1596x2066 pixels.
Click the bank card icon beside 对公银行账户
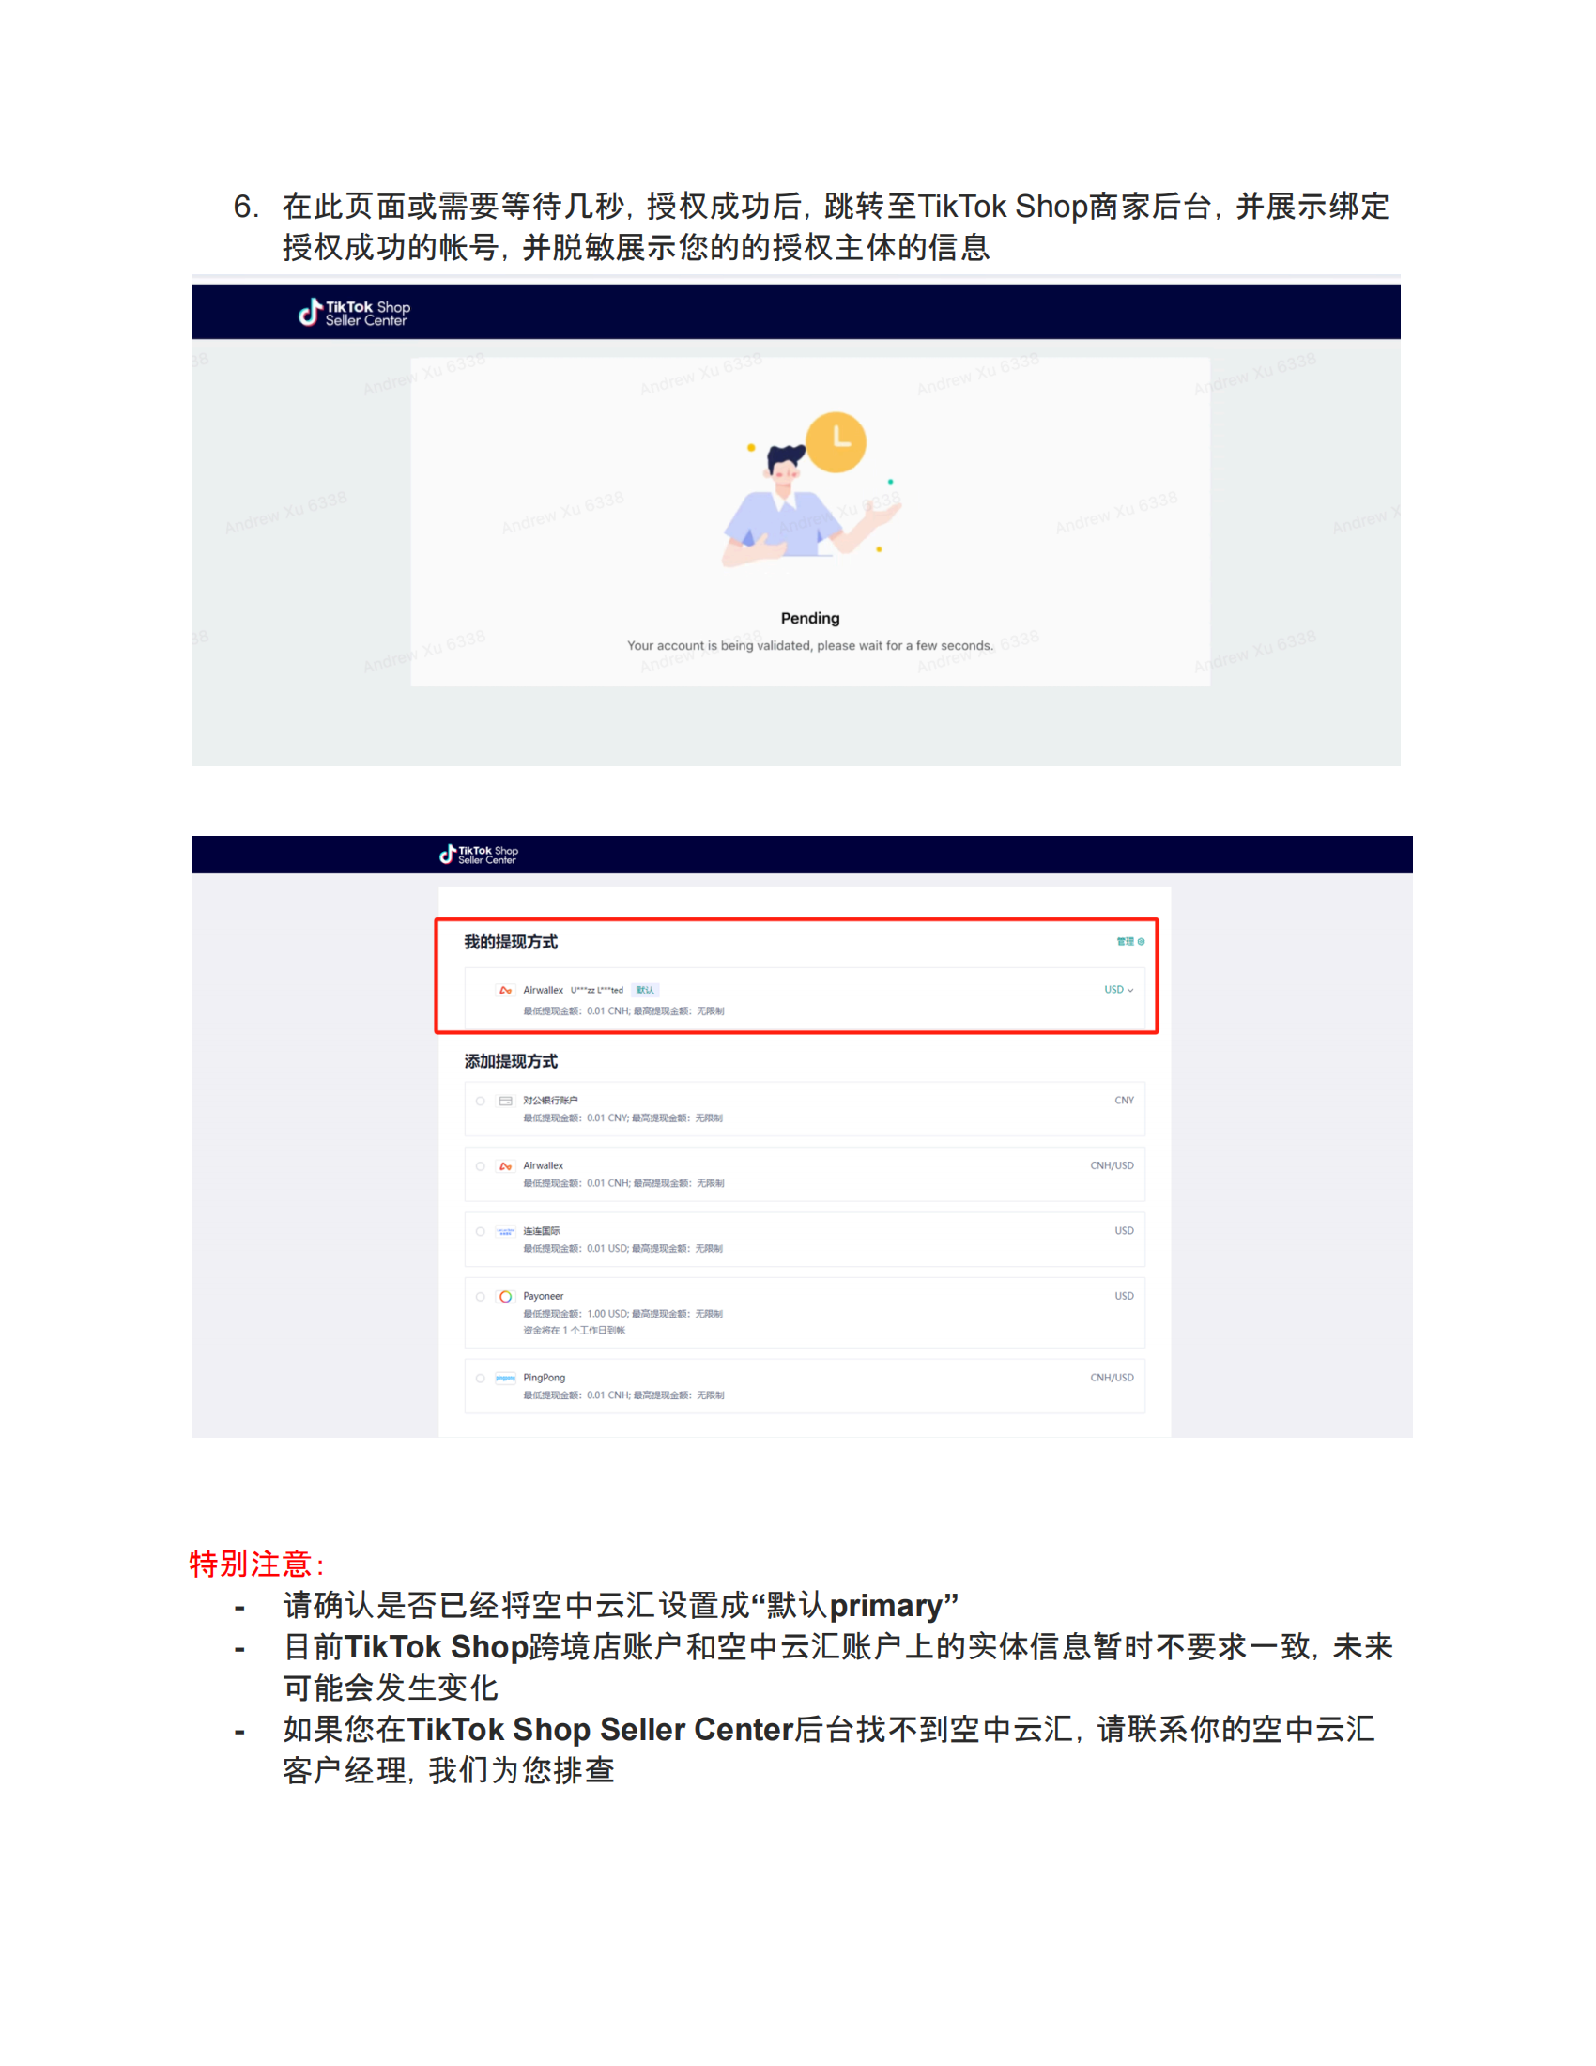pos(506,1101)
